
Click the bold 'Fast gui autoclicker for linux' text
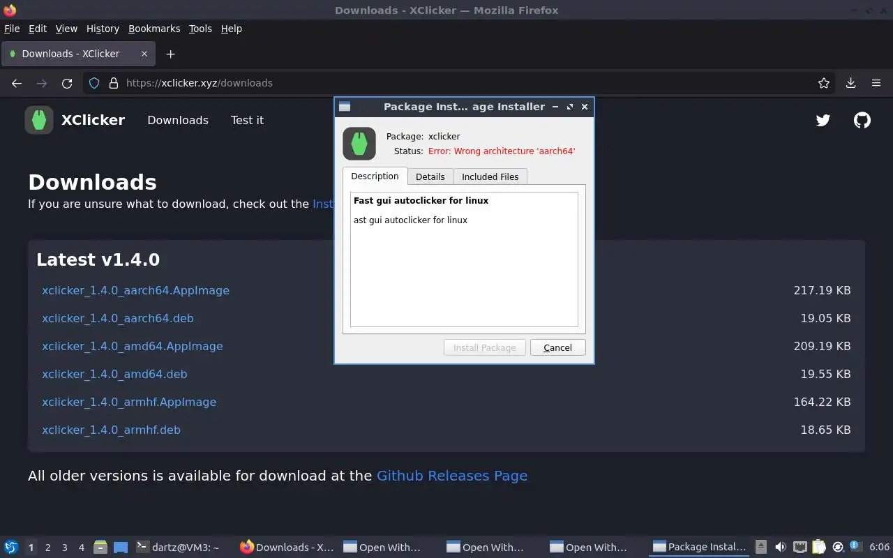421,200
